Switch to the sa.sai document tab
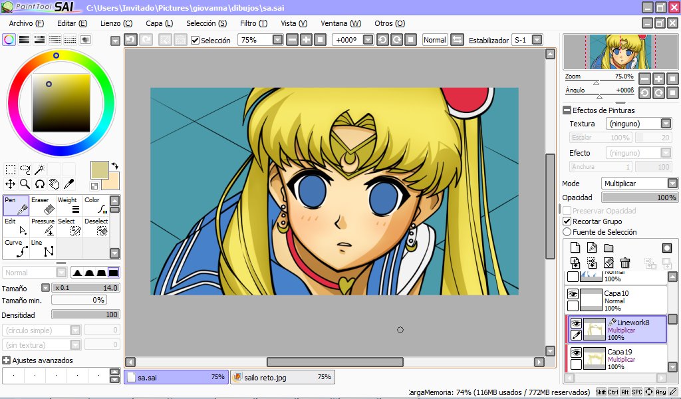 176,377
